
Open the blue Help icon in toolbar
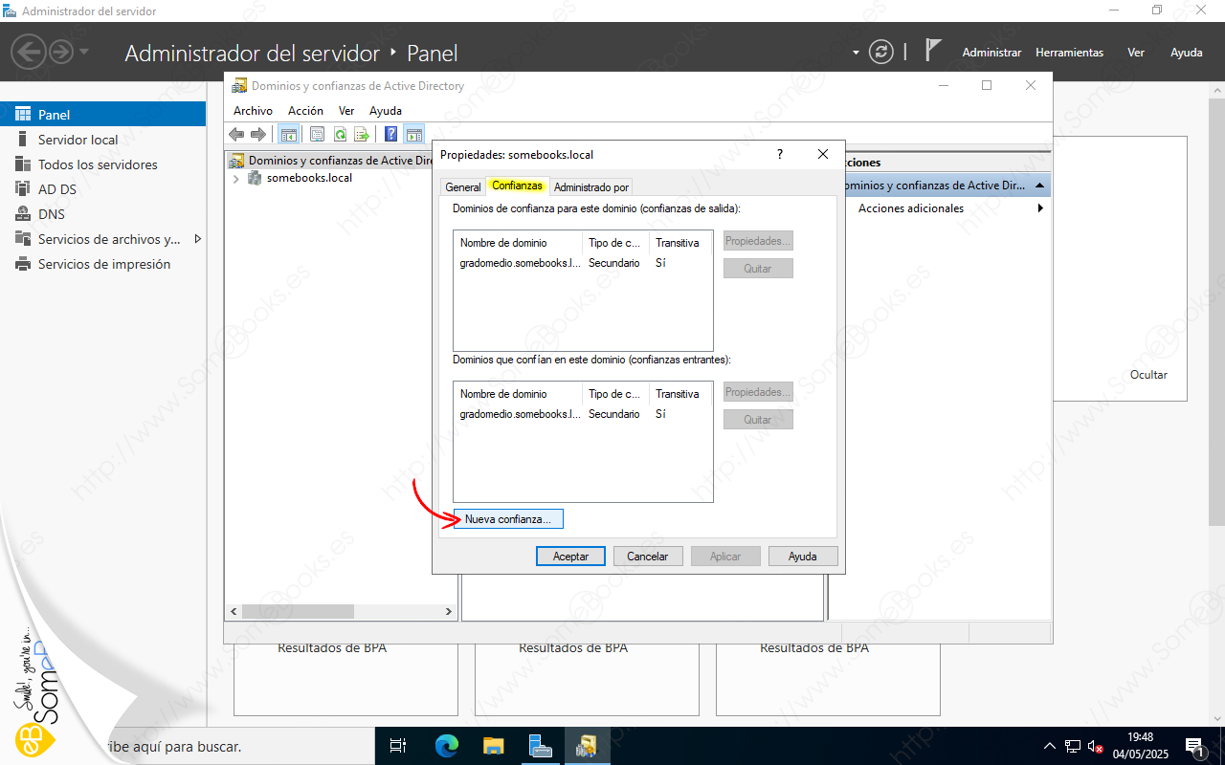tap(390, 135)
